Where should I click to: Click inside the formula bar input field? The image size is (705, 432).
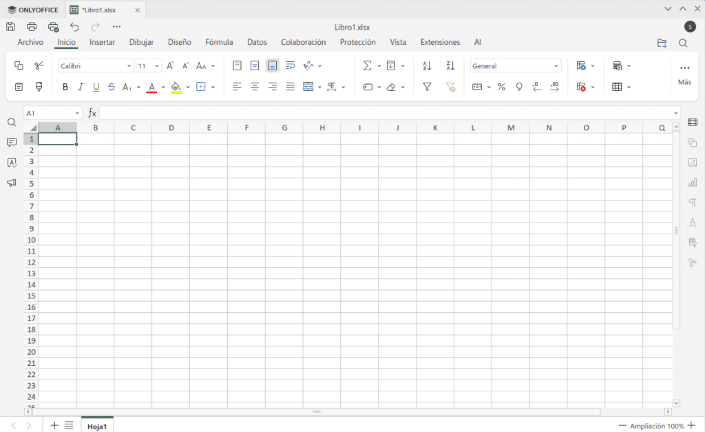tap(386, 113)
